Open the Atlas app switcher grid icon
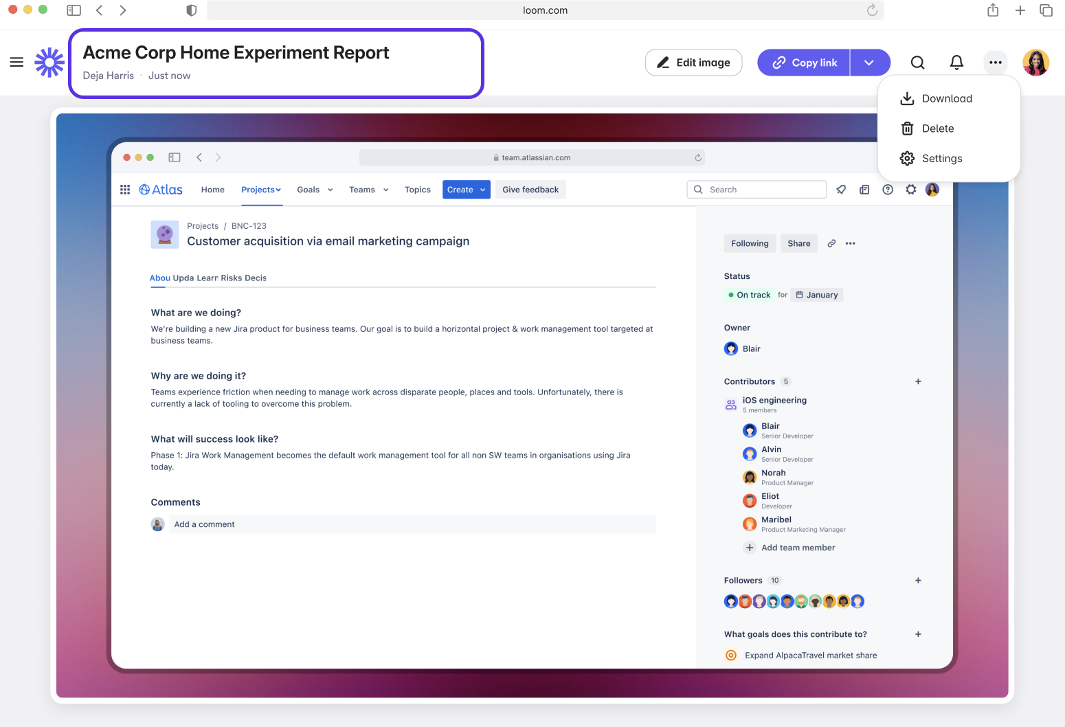 pyautogui.click(x=124, y=189)
